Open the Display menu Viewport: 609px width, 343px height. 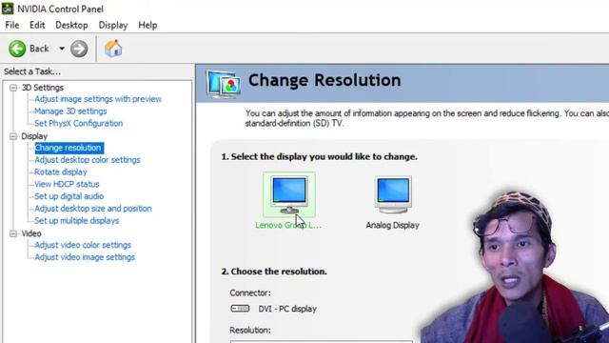pyautogui.click(x=113, y=26)
